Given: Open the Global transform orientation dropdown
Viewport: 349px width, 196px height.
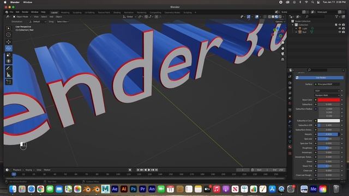Looking at the screenshot, I should (130, 17).
